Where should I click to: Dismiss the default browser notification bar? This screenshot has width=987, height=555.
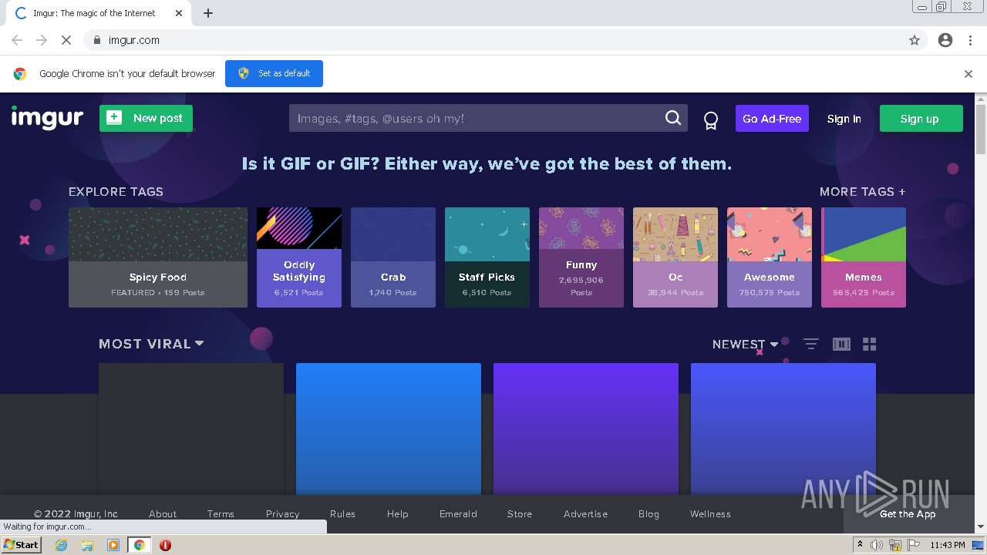[x=968, y=74]
